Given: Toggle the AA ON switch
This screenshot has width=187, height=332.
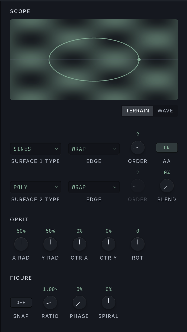Looking at the screenshot, I should pos(167,148).
